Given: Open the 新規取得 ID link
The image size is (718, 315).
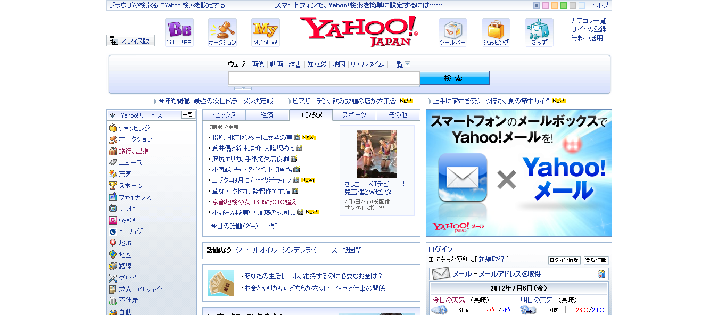Looking at the screenshot, I should pyautogui.click(x=491, y=260).
